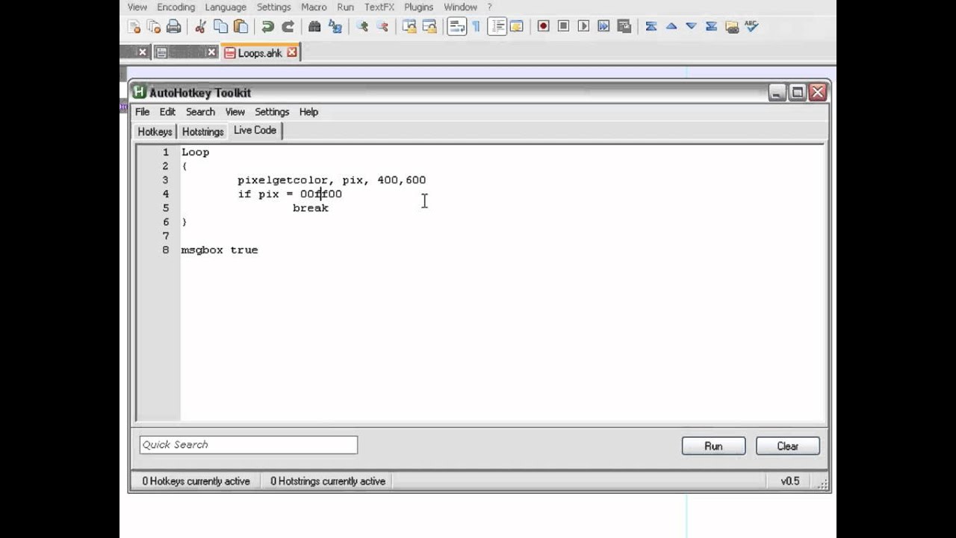Click Run Macro Multiple Times icon

pyautogui.click(x=603, y=27)
